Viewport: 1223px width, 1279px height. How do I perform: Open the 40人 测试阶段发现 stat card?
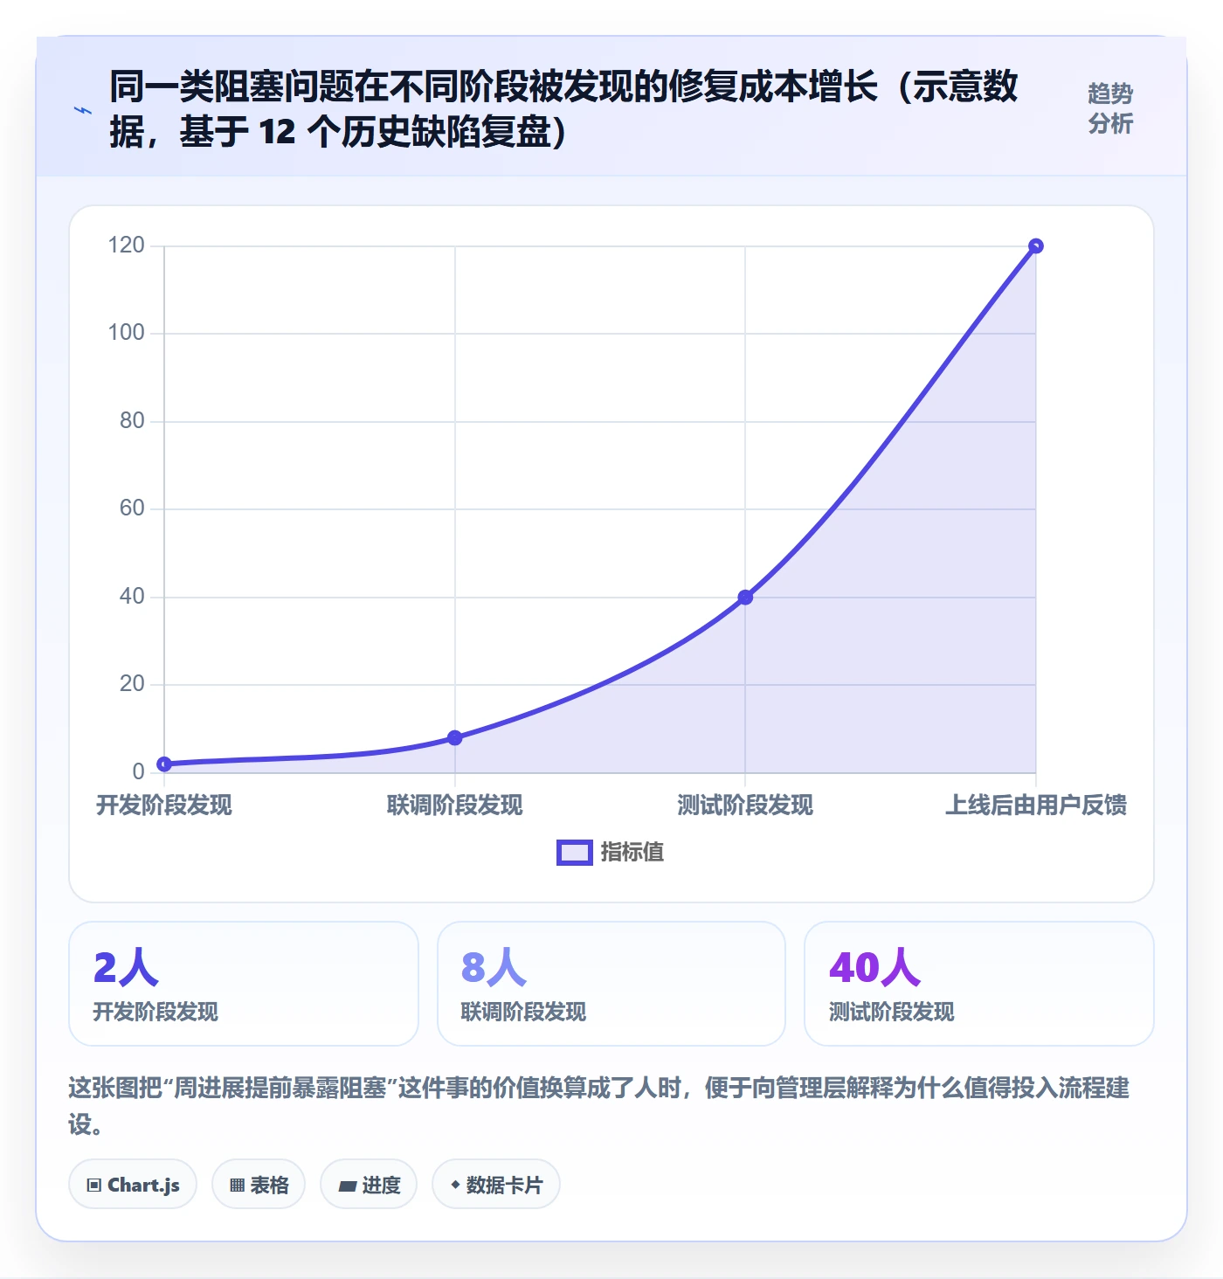pos(979,984)
